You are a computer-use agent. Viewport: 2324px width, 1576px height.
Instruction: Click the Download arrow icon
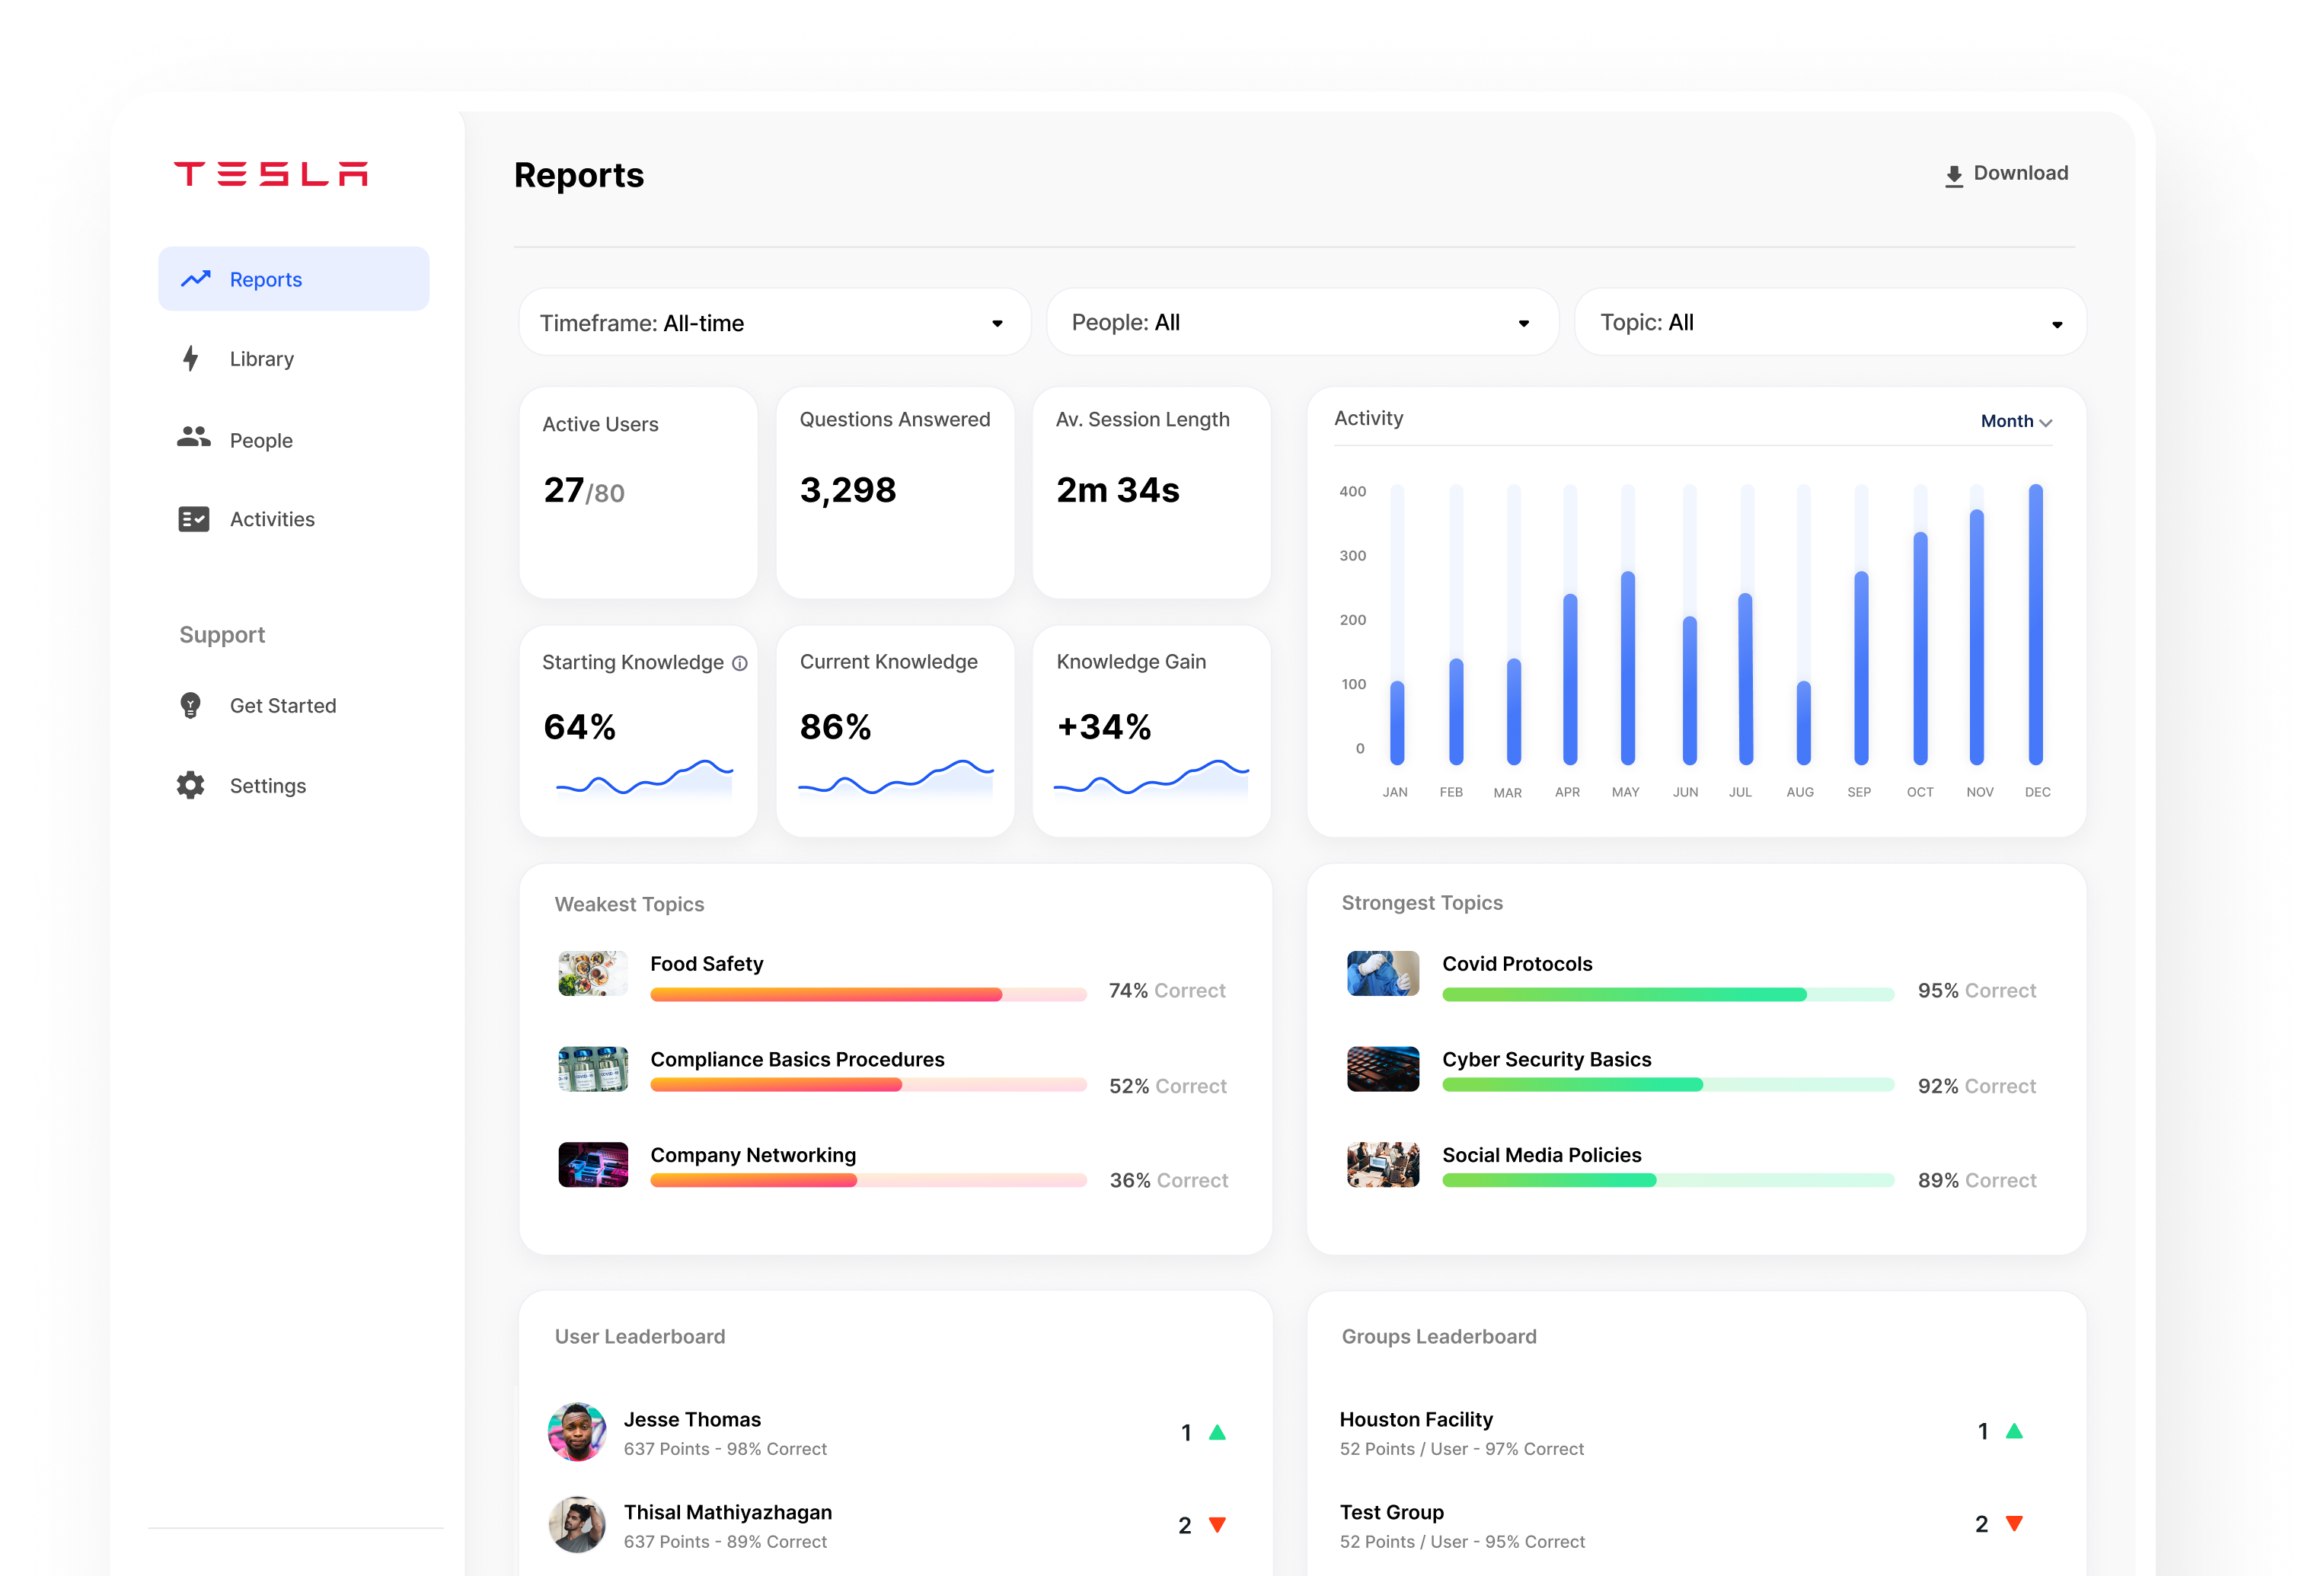point(1953,176)
